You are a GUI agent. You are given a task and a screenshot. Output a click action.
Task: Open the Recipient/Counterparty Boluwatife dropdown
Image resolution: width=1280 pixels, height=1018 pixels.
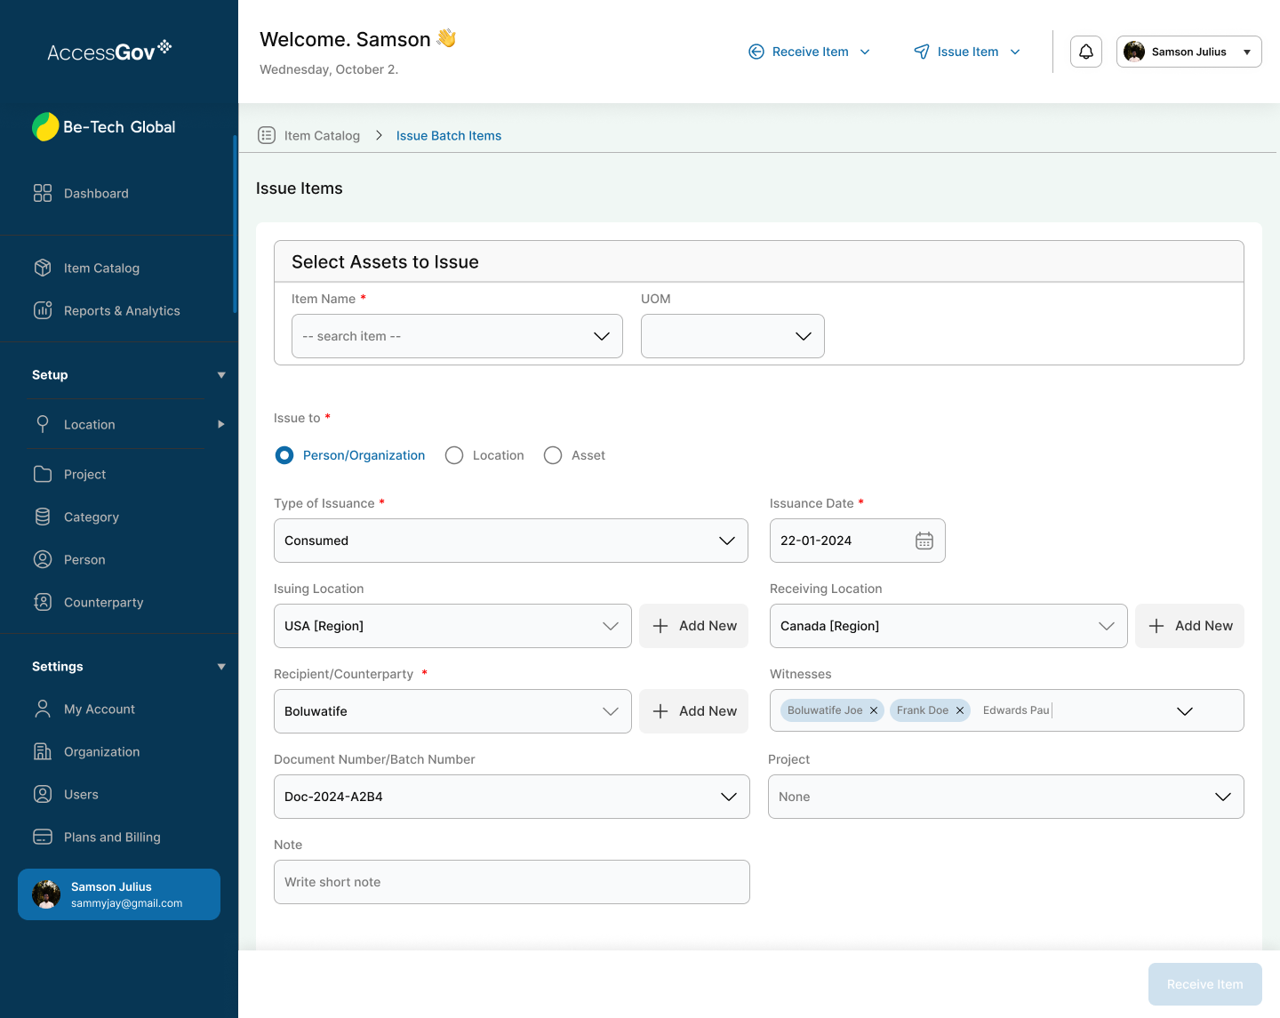(452, 711)
